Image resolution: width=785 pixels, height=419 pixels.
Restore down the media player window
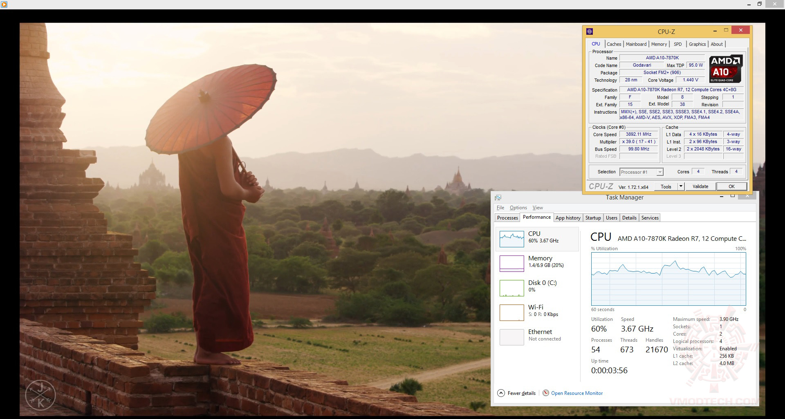click(759, 4)
